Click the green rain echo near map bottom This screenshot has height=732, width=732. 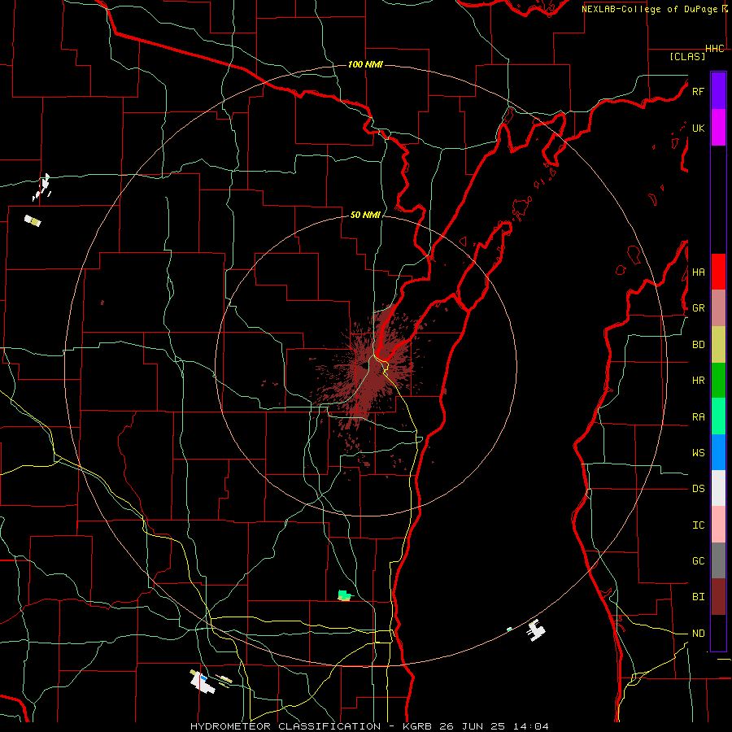[x=345, y=595]
